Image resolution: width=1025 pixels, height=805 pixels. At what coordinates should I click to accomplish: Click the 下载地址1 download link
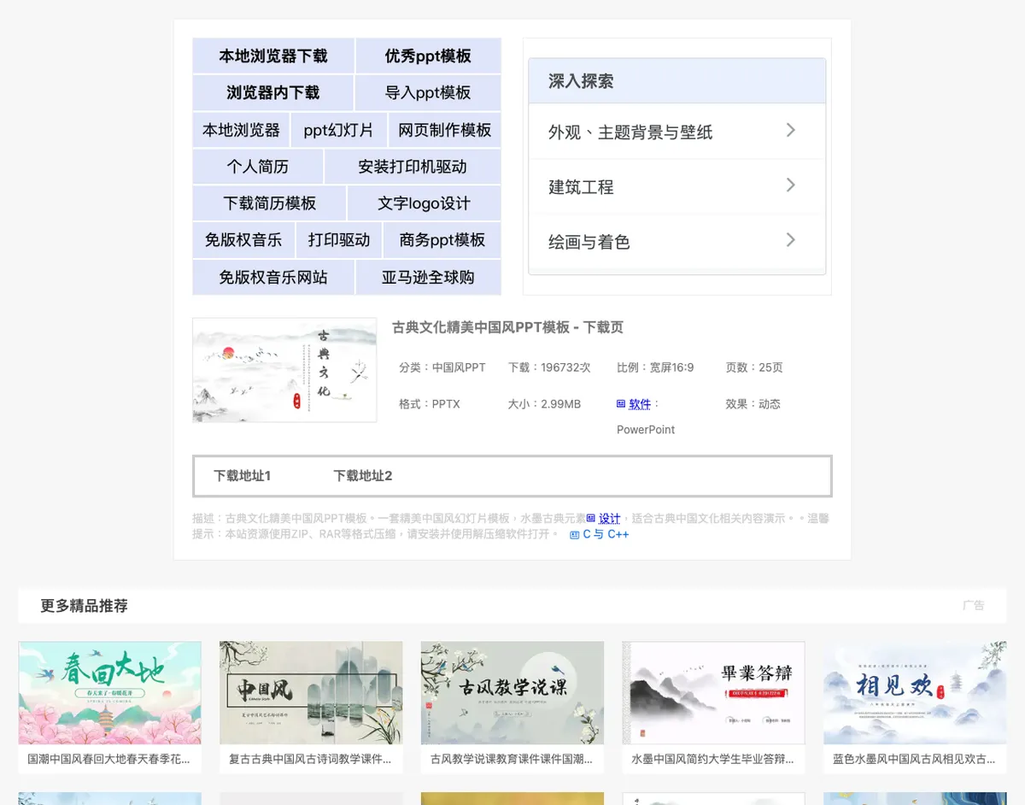242,476
